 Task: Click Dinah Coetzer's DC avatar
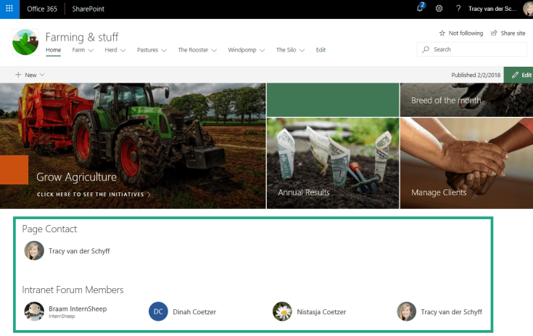click(x=158, y=311)
